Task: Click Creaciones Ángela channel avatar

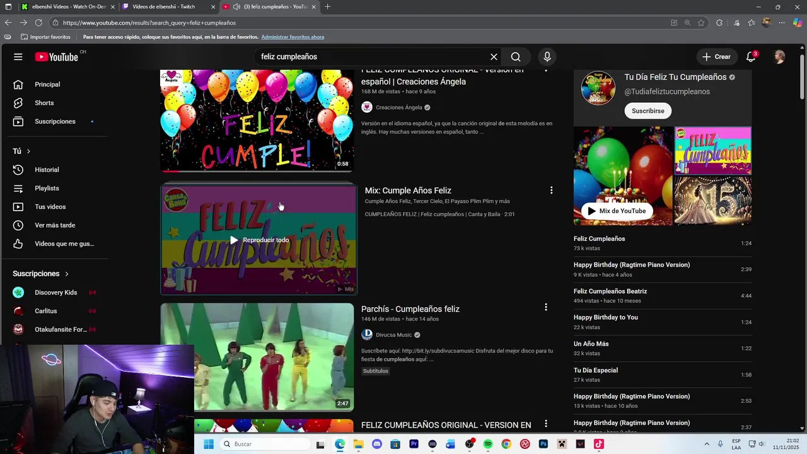Action: click(x=367, y=107)
